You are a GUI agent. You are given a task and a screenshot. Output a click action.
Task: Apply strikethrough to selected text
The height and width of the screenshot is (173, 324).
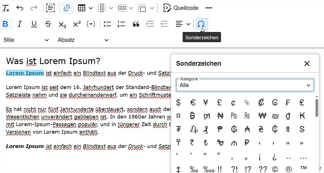48,24
